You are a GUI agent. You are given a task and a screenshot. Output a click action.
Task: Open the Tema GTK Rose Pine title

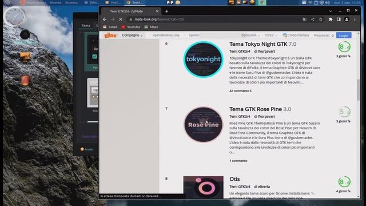(x=256, y=109)
